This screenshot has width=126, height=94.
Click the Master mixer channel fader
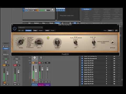[x=47, y=69]
